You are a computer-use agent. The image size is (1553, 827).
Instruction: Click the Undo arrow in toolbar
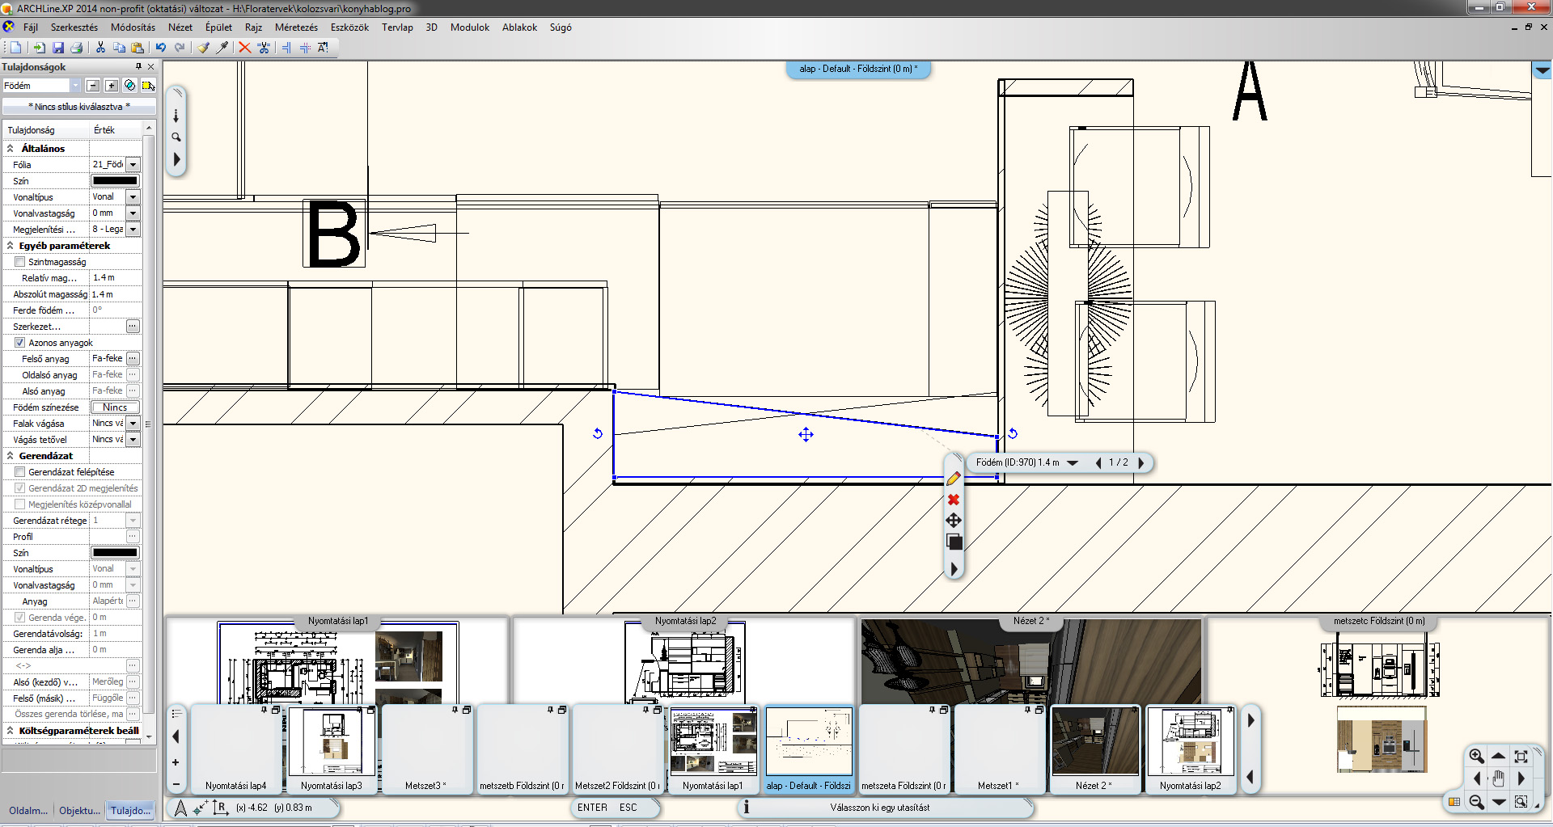tap(161, 48)
